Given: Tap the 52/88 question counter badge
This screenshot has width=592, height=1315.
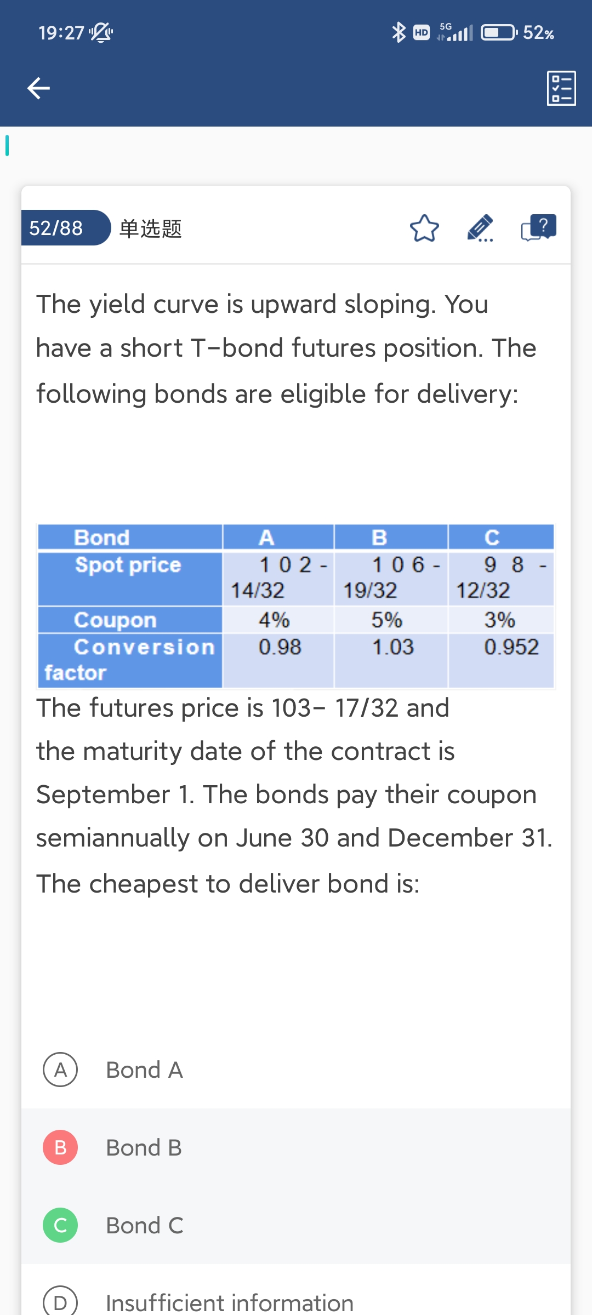Looking at the screenshot, I should coord(56,228).
